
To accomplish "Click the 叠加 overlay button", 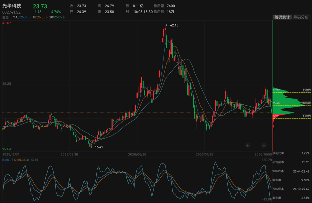I will (5, 17).
